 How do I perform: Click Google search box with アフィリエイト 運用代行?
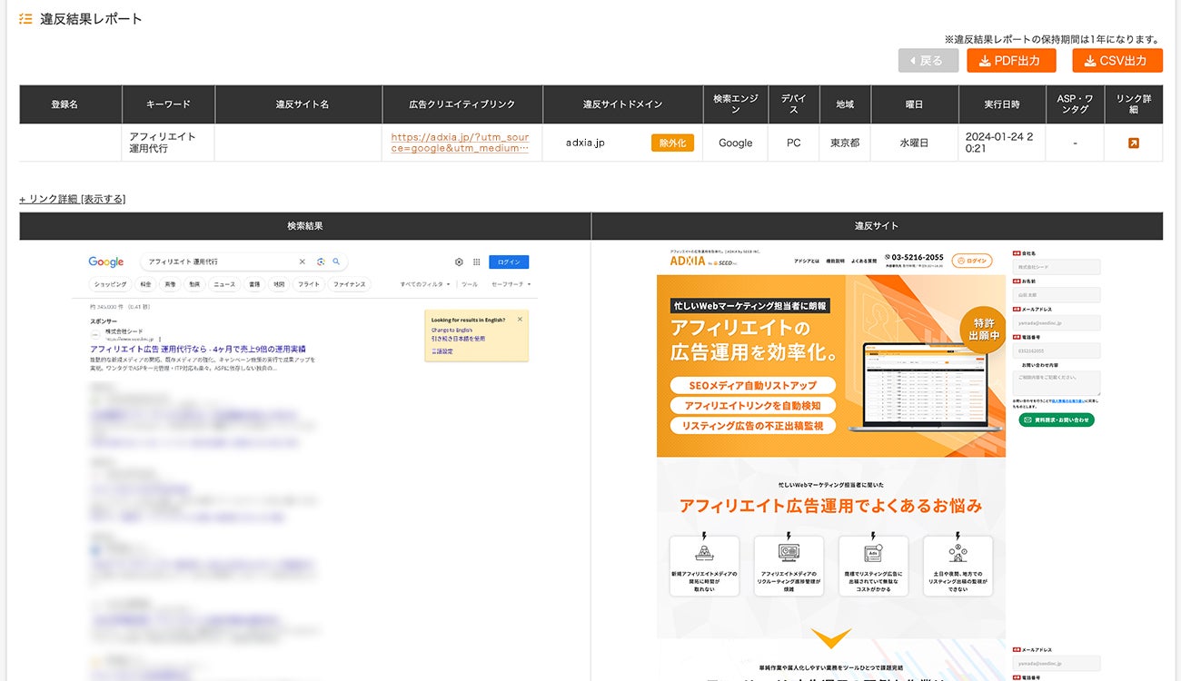point(243,262)
